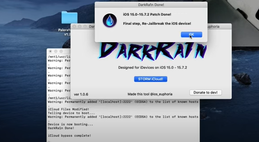Click the Donate to dev! button

tap(206, 93)
